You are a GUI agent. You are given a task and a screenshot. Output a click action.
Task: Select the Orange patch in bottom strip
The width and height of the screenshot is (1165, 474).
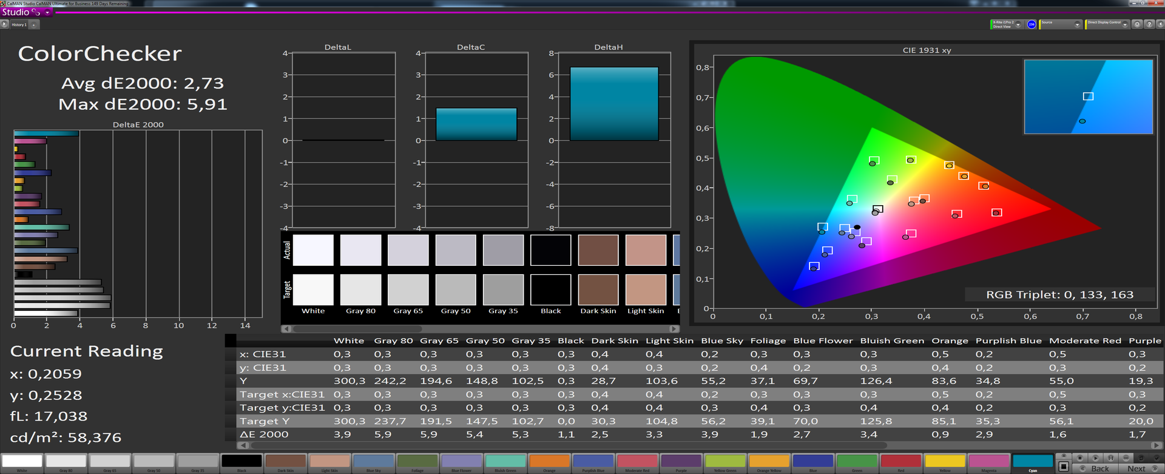pos(549,463)
